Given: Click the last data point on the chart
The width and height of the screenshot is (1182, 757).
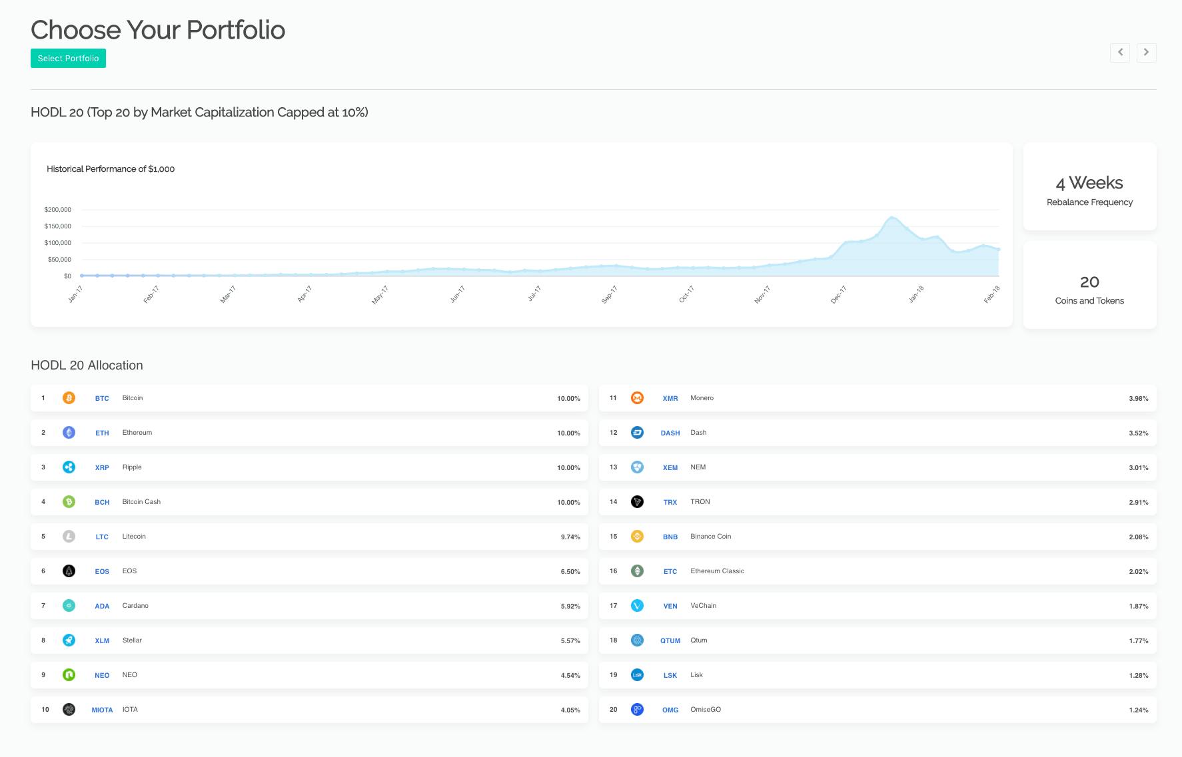Looking at the screenshot, I should click(x=998, y=250).
